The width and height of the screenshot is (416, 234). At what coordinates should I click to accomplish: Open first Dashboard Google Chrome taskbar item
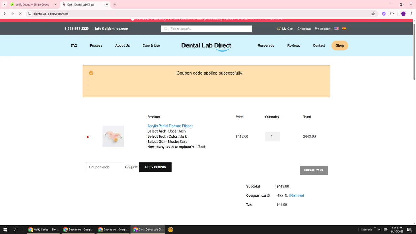[x=78, y=230]
